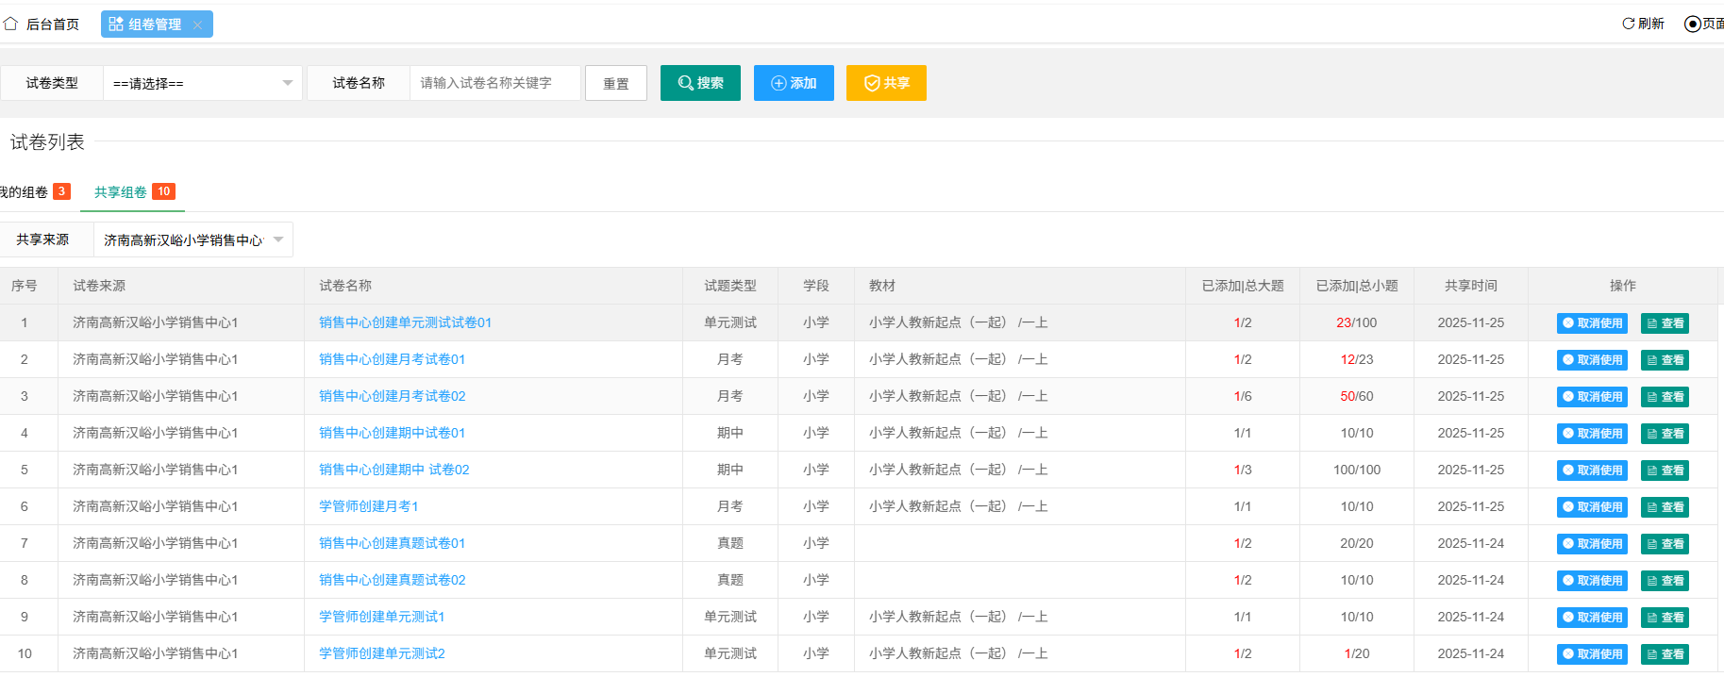Select the 页面 radio button at top right
Screen dimensions: 1724x677
1692,24
